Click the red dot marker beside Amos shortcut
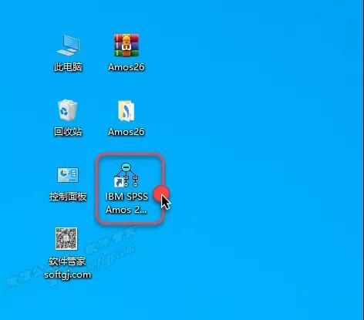364x320 pixels. pyautogui.click(x=161, y=194)
